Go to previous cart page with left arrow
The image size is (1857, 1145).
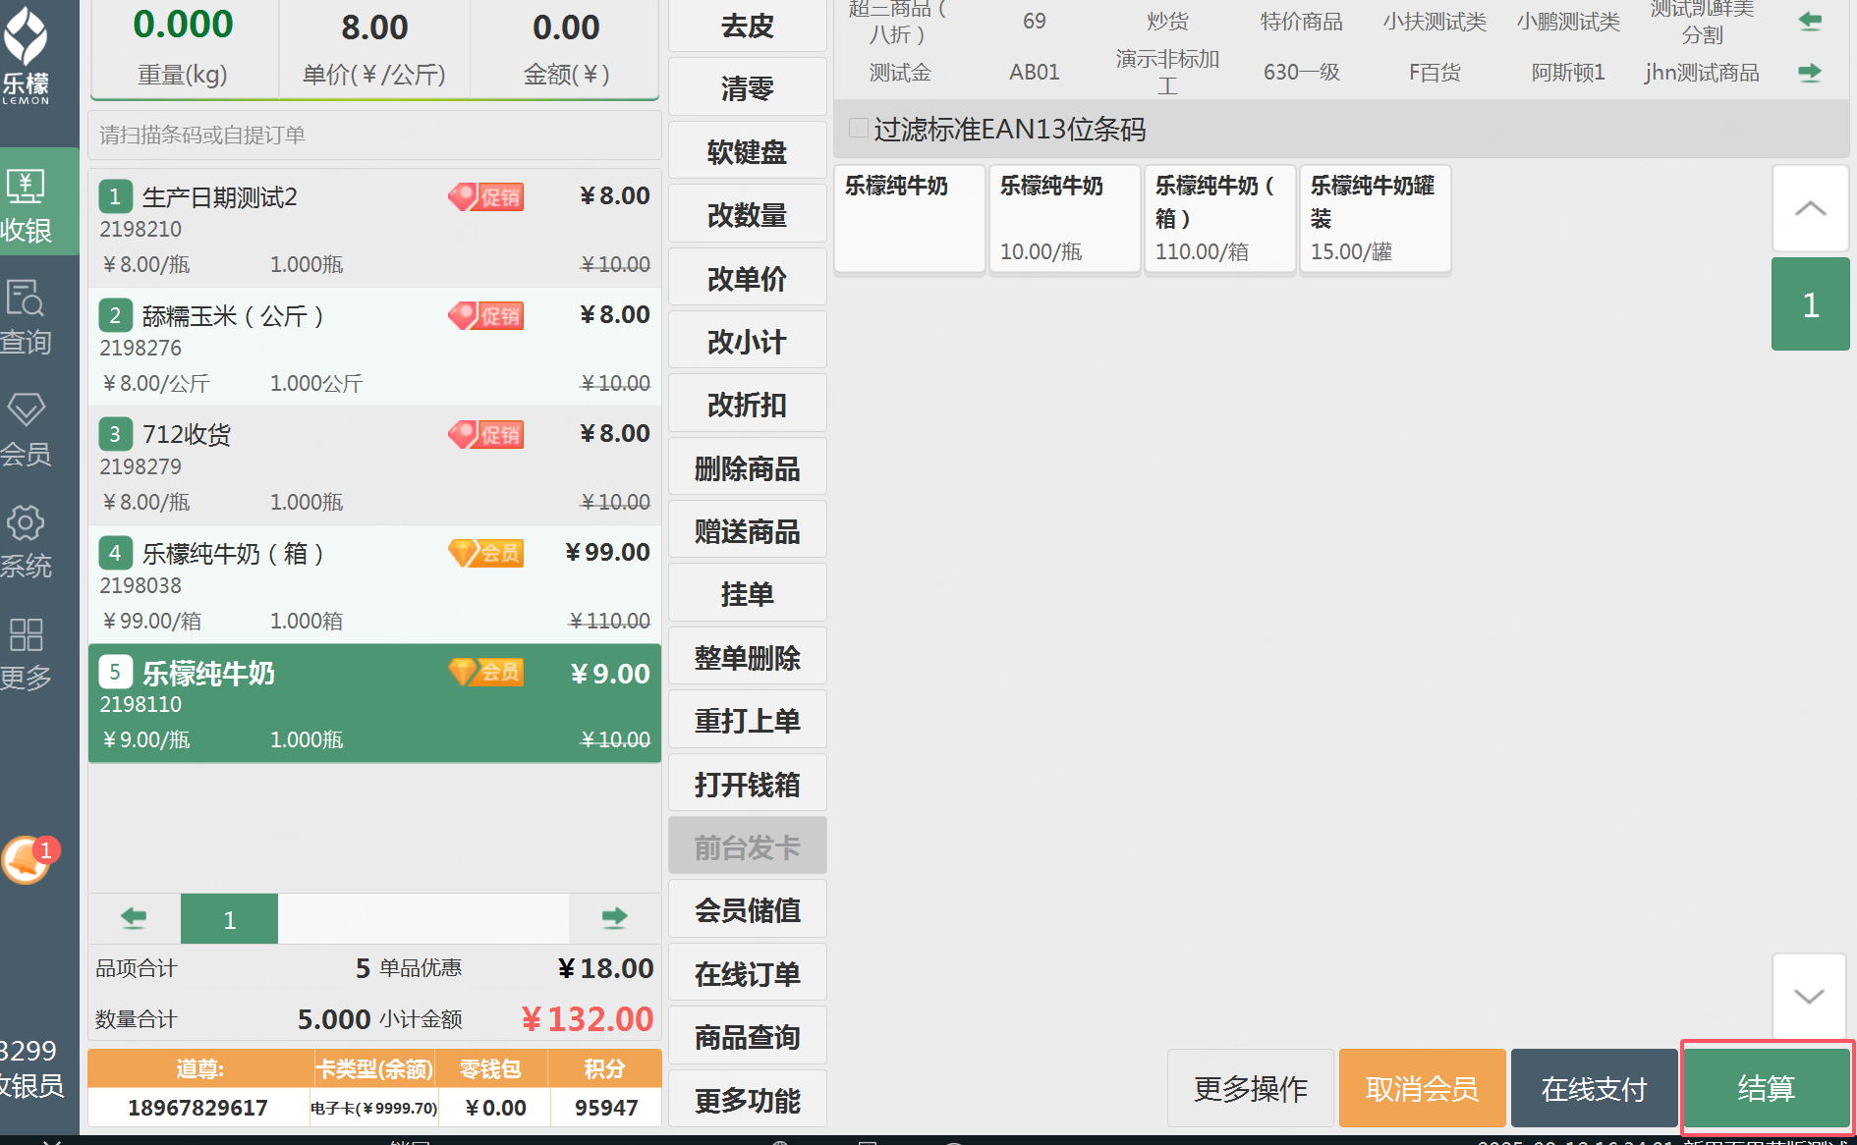pyautogui.click(x=134, y=919)
